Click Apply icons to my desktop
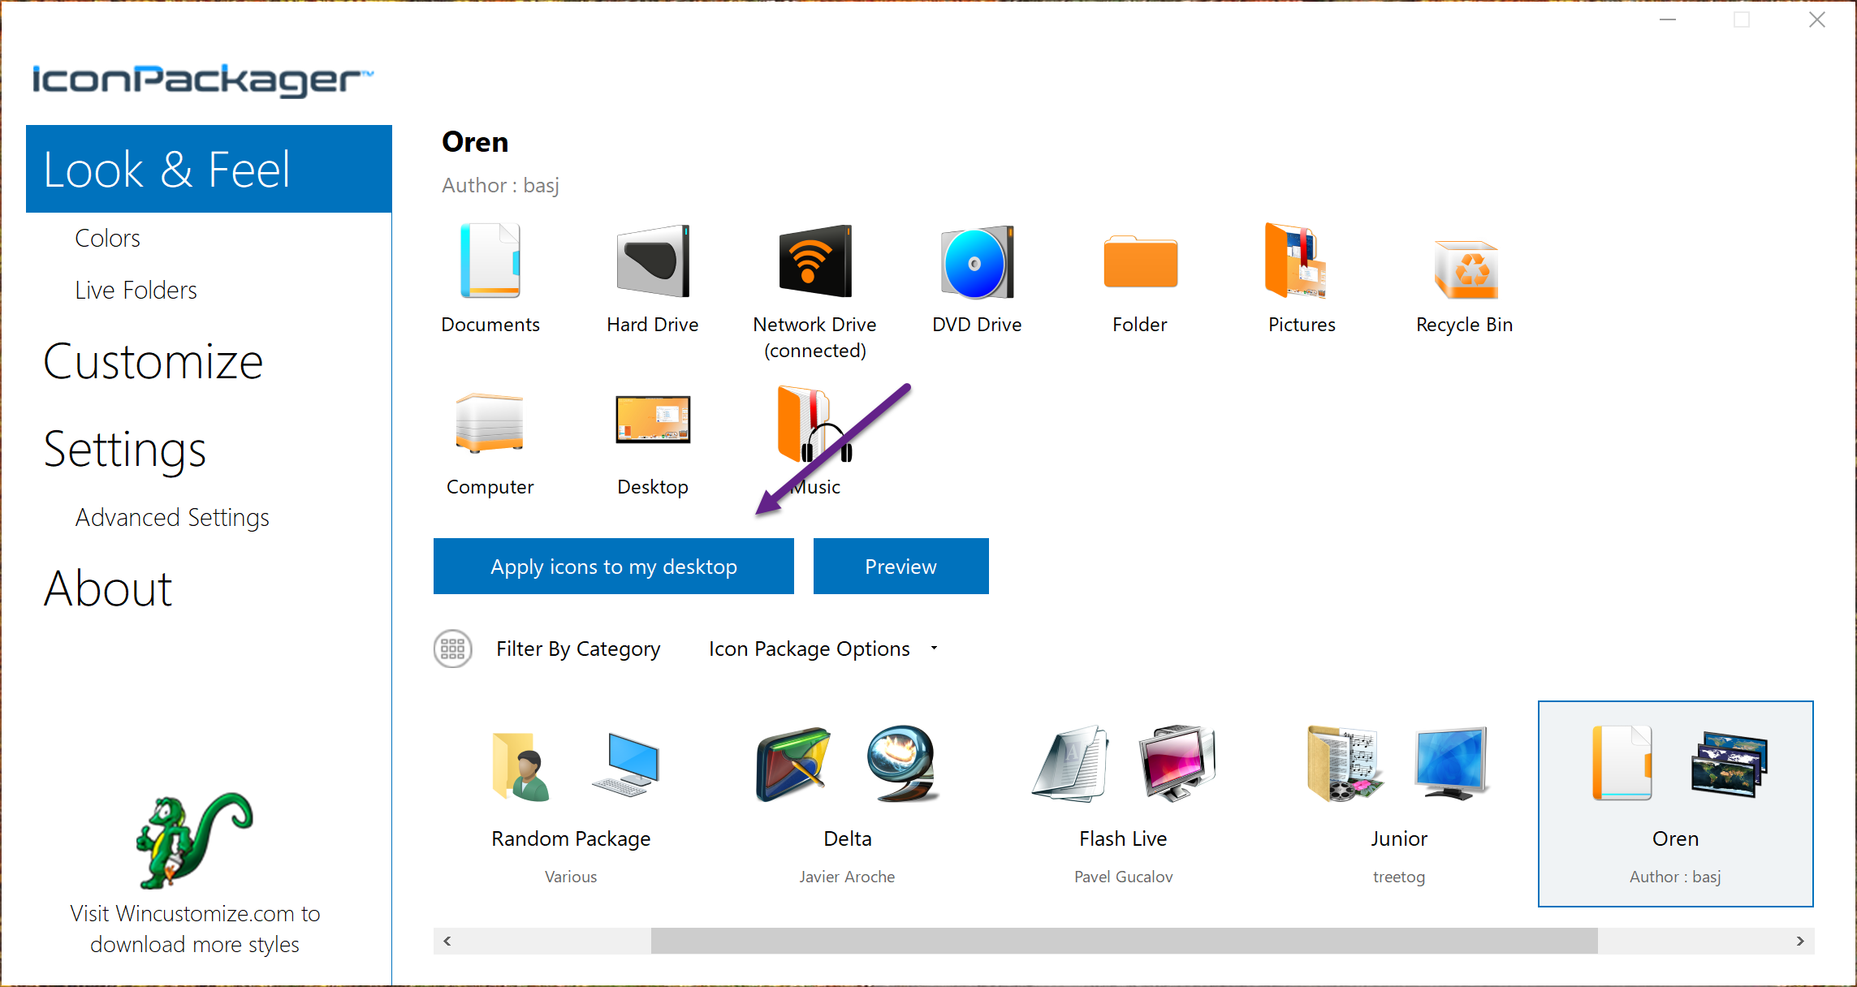The height and width of the screenshot is (987, 1857). click(x=613, y=566)
